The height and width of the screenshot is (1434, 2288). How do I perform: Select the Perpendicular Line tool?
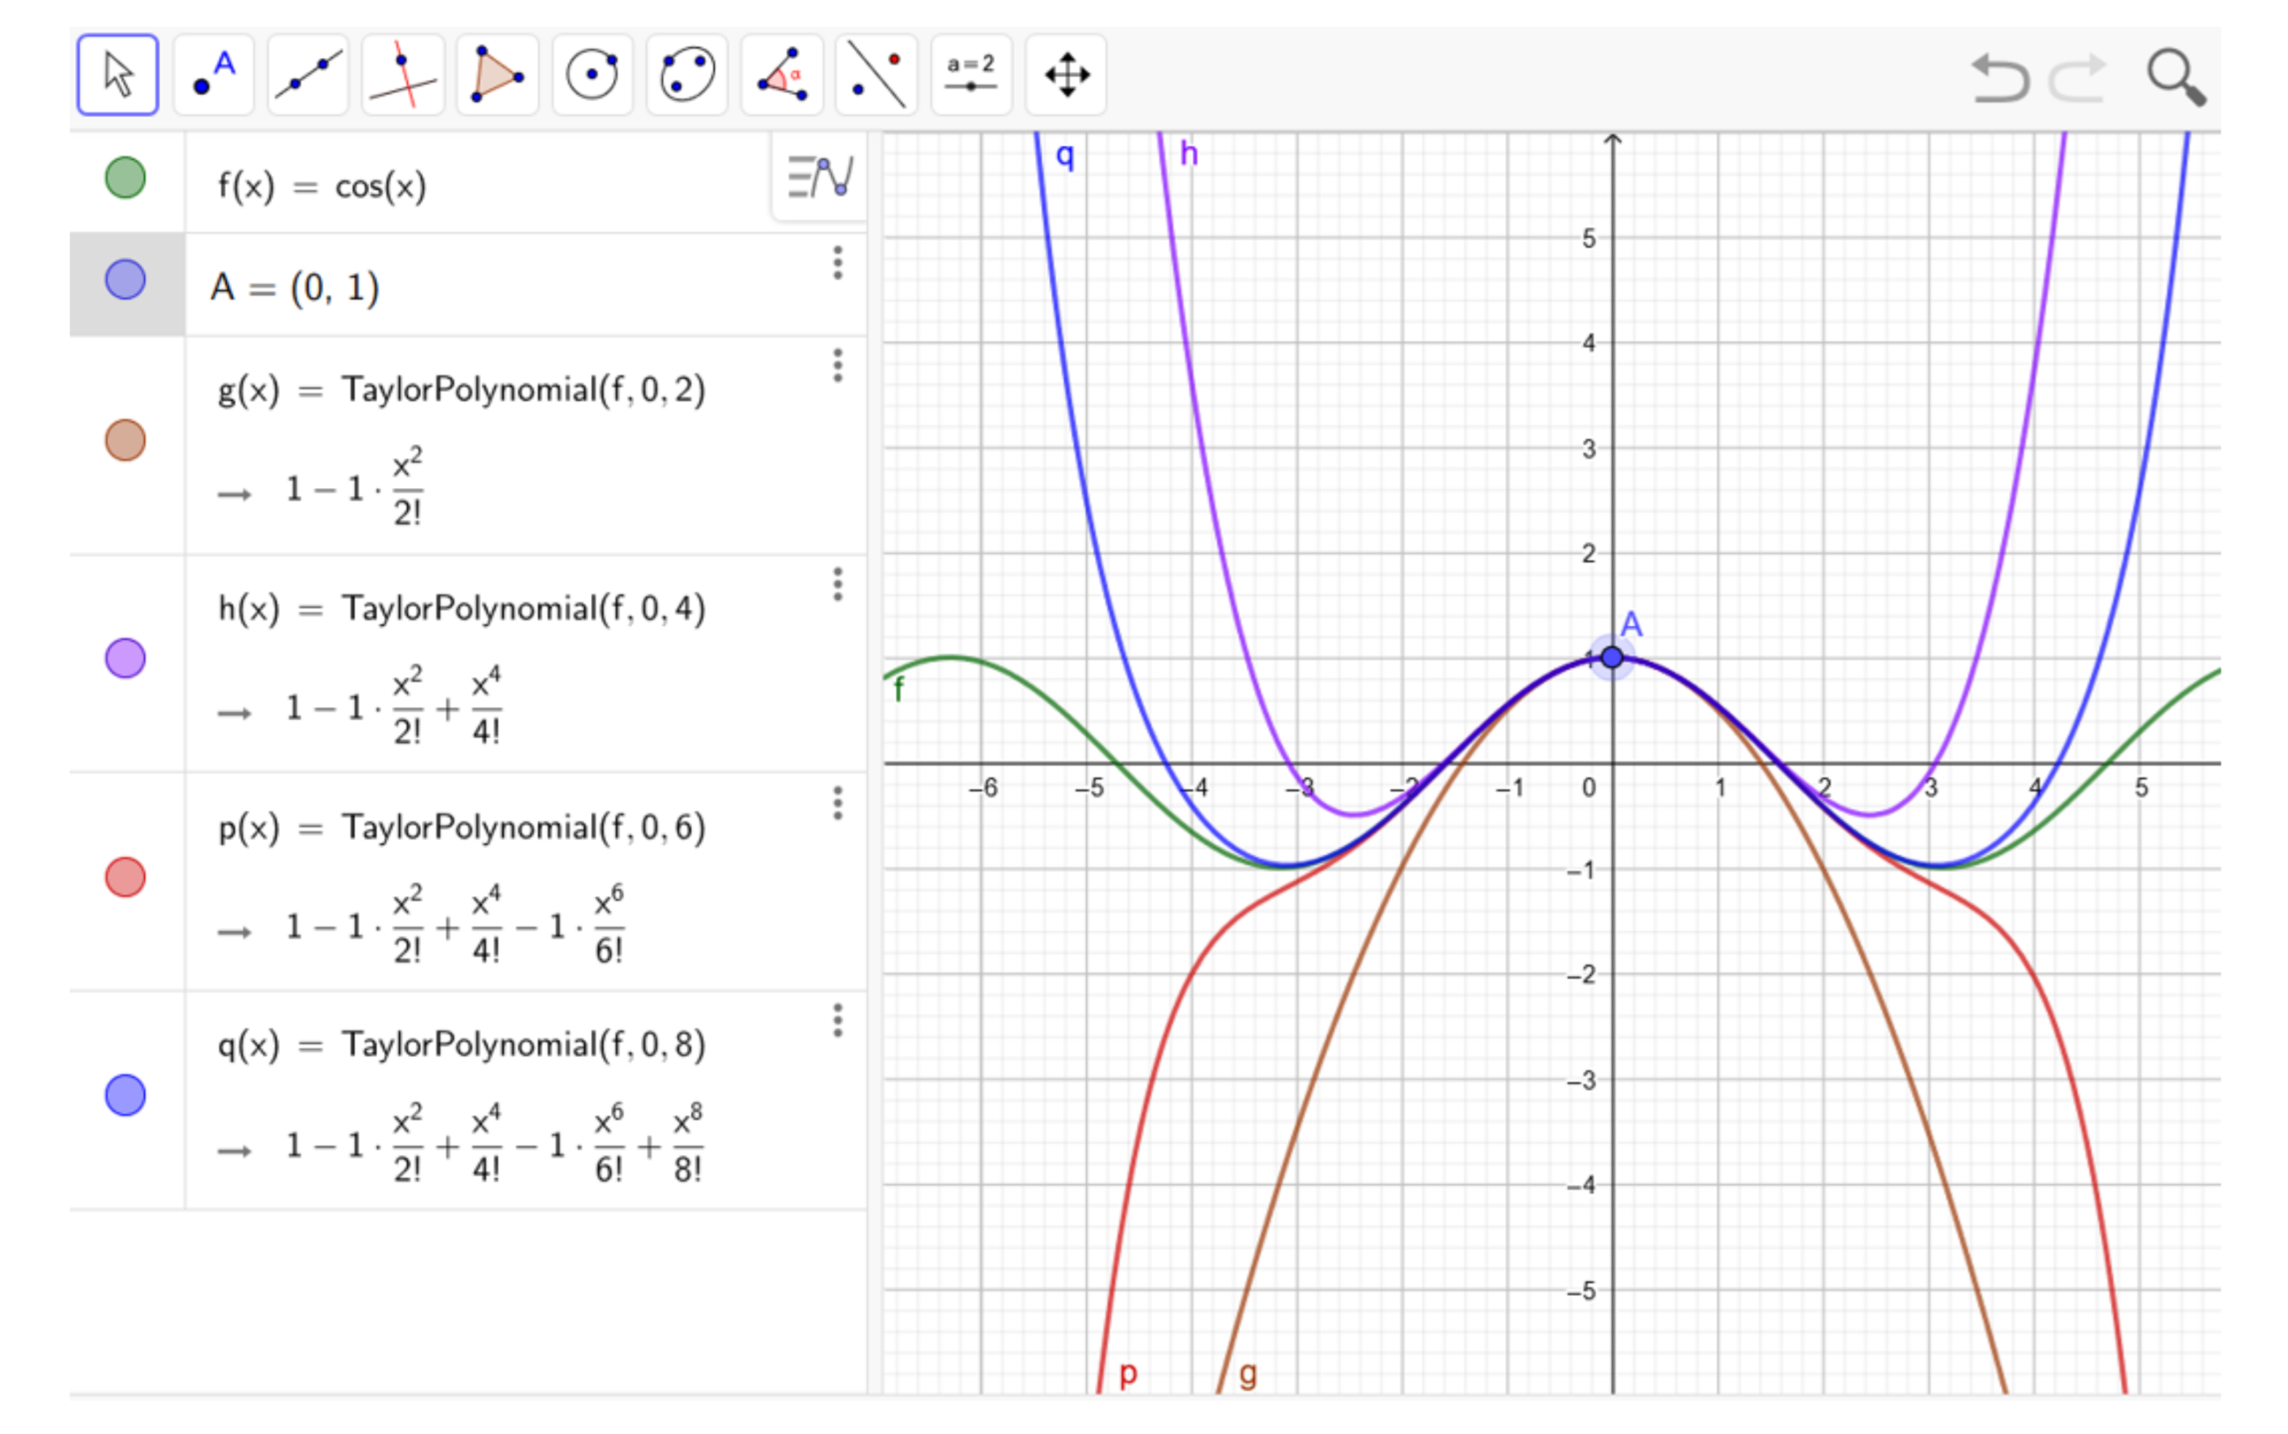tap(403, 75)
